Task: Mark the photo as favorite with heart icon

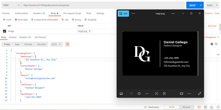Action: 131,93
